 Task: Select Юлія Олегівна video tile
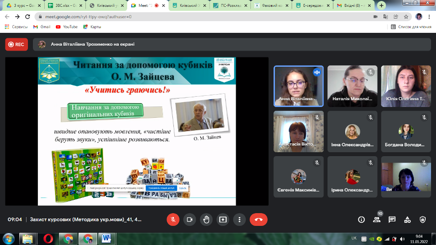coord(406,86)
